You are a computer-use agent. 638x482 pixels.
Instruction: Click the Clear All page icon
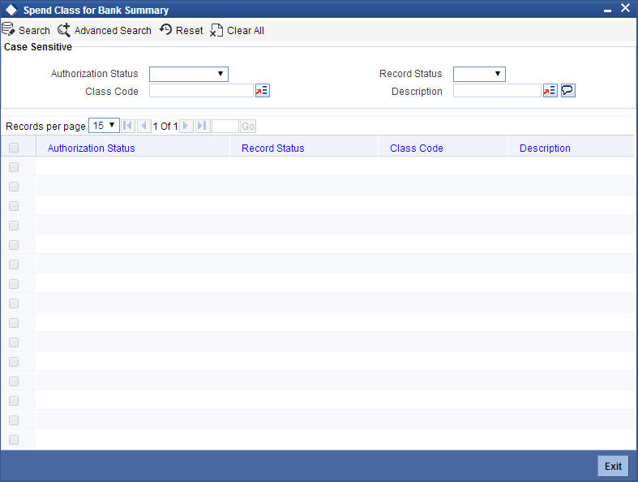216,30
